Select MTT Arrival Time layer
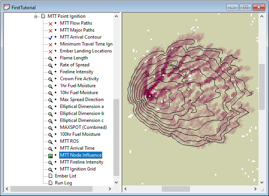The width and height of the screenshot is (269, 196). tap(77, 148)
